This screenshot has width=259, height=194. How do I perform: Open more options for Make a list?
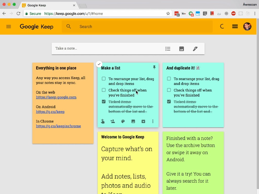153,122
